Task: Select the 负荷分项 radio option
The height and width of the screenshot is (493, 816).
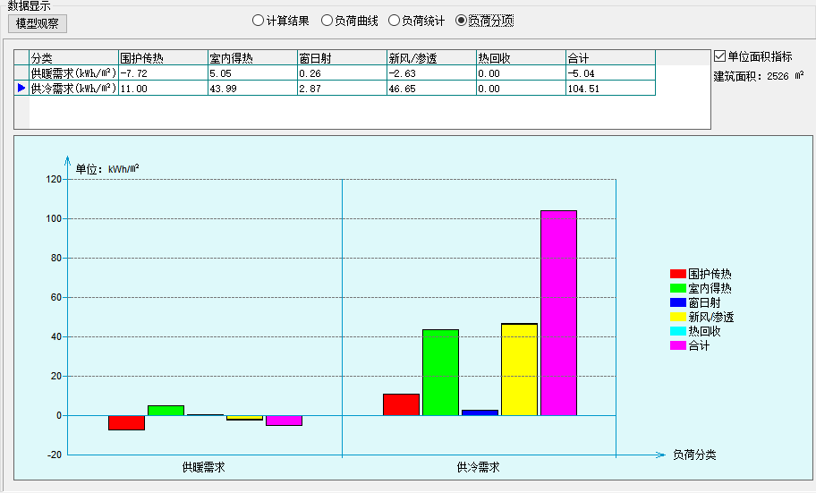Action: pyautogui.click(x=462, y=21)
